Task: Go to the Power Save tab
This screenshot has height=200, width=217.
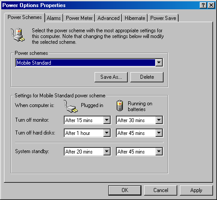Action: point(163,18)
